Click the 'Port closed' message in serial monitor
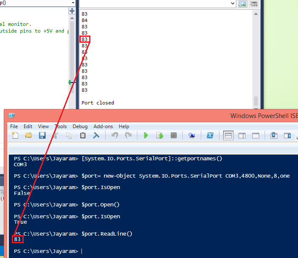Viewport: 298px width, 258px height. (x=98, y=103)
